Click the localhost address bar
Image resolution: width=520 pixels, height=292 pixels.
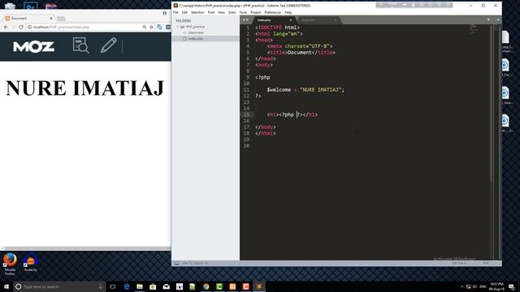pyautogui.click(x=86, y=27)
